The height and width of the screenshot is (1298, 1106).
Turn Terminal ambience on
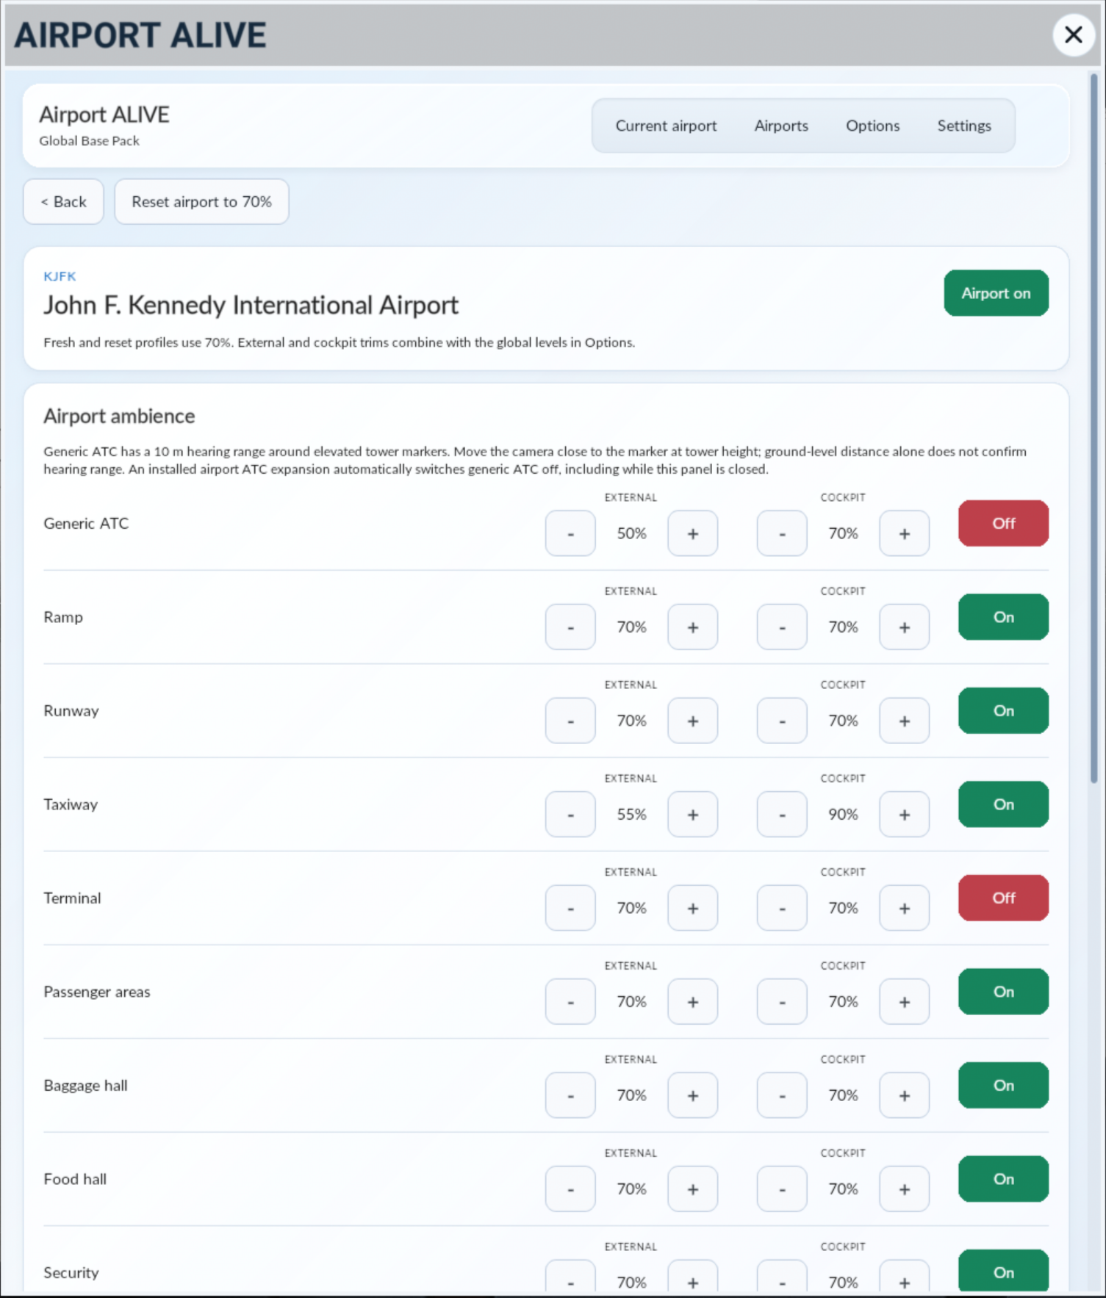click(1003, 898)
